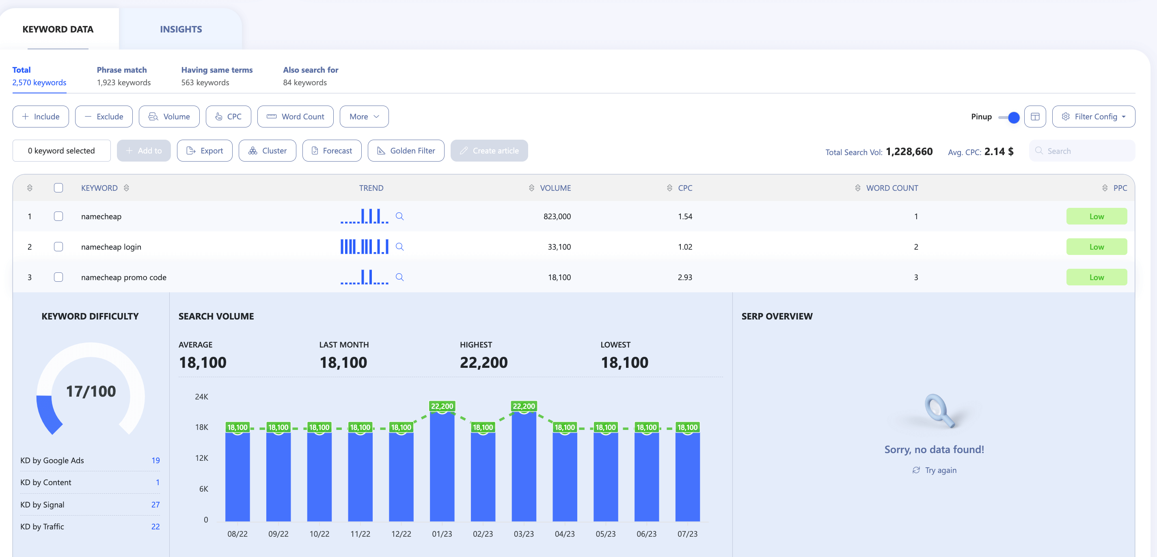
Task: Sort by the VOLUME column icon
Action: pyautogui.click(x=531, y=188)
